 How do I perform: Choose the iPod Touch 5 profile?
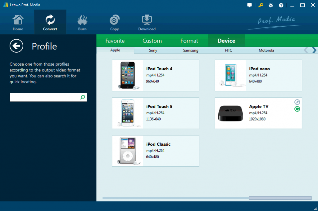click(x=155, y=113)
